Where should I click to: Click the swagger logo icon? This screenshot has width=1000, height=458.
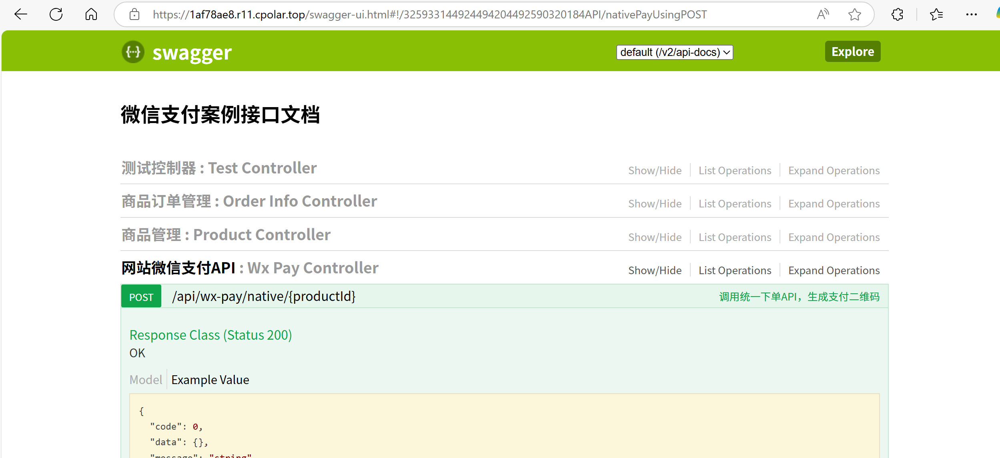click(x=133, y=52)
